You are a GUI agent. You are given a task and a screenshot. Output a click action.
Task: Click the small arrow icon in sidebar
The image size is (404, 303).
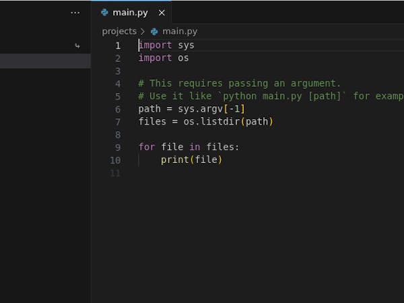77,46
